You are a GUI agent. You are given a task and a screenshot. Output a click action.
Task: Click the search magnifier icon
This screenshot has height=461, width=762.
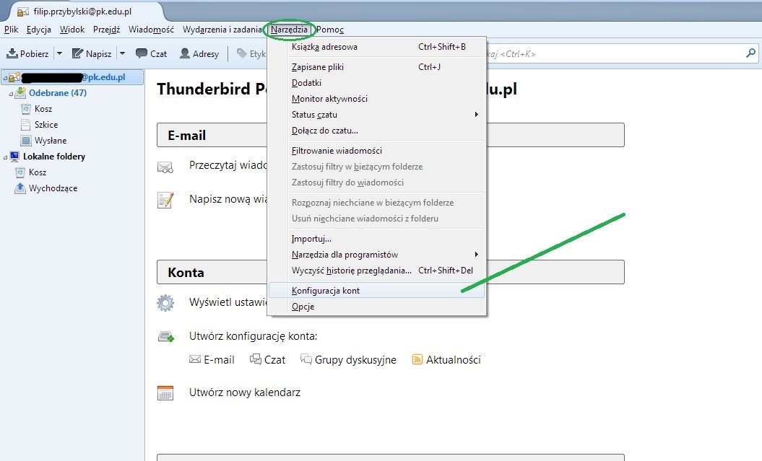point(750,54)
